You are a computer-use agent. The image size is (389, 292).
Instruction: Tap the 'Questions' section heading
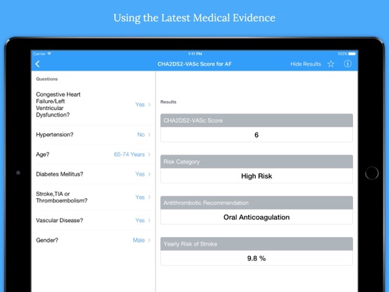47,79
